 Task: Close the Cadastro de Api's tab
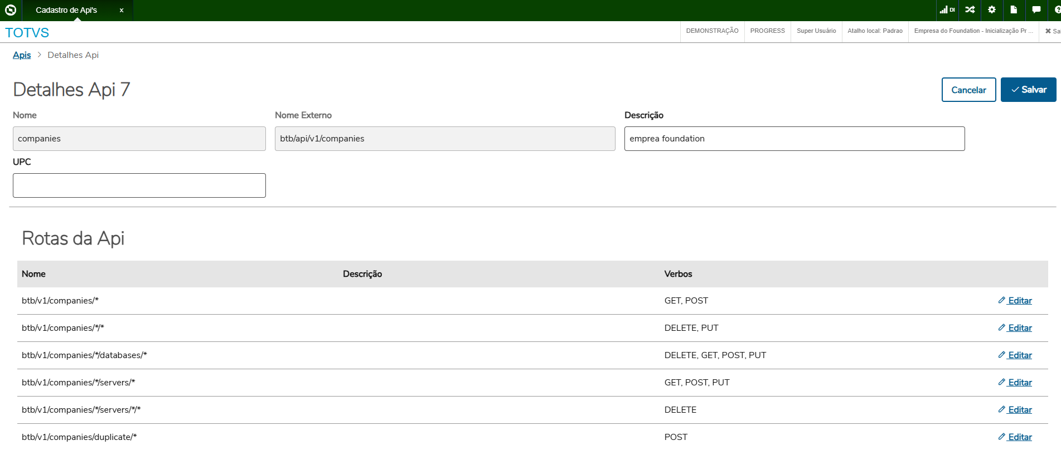click(122, 11)
